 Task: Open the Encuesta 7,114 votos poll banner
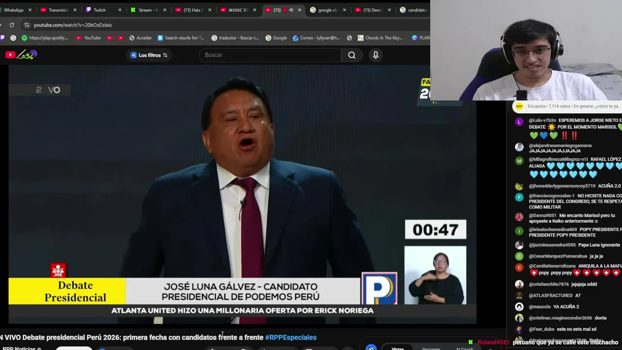coord(567,106)
